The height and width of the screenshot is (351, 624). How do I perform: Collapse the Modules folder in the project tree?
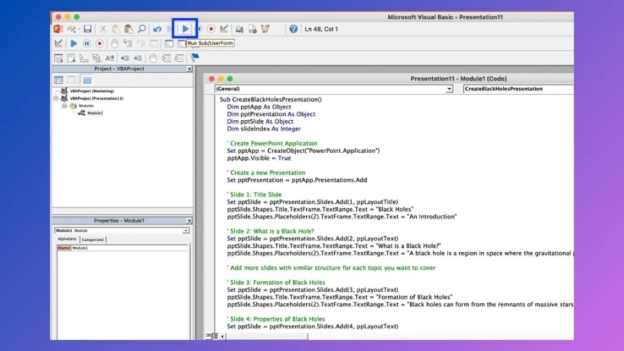(65, 105)
